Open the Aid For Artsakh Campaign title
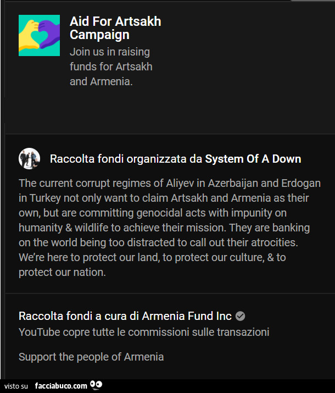This screenshot has height=393, width=335. (x=115, y=28)
